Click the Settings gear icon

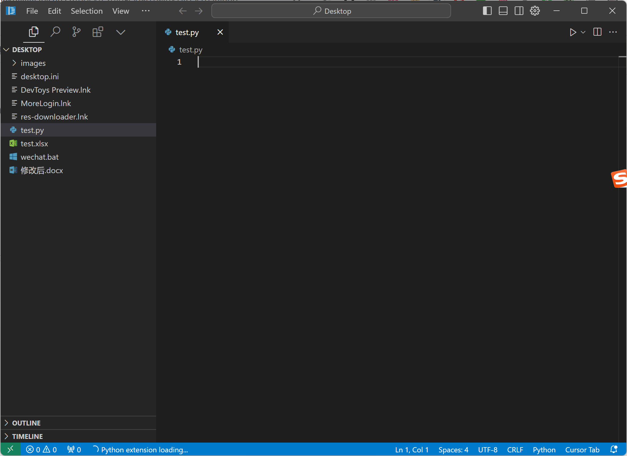535,11
